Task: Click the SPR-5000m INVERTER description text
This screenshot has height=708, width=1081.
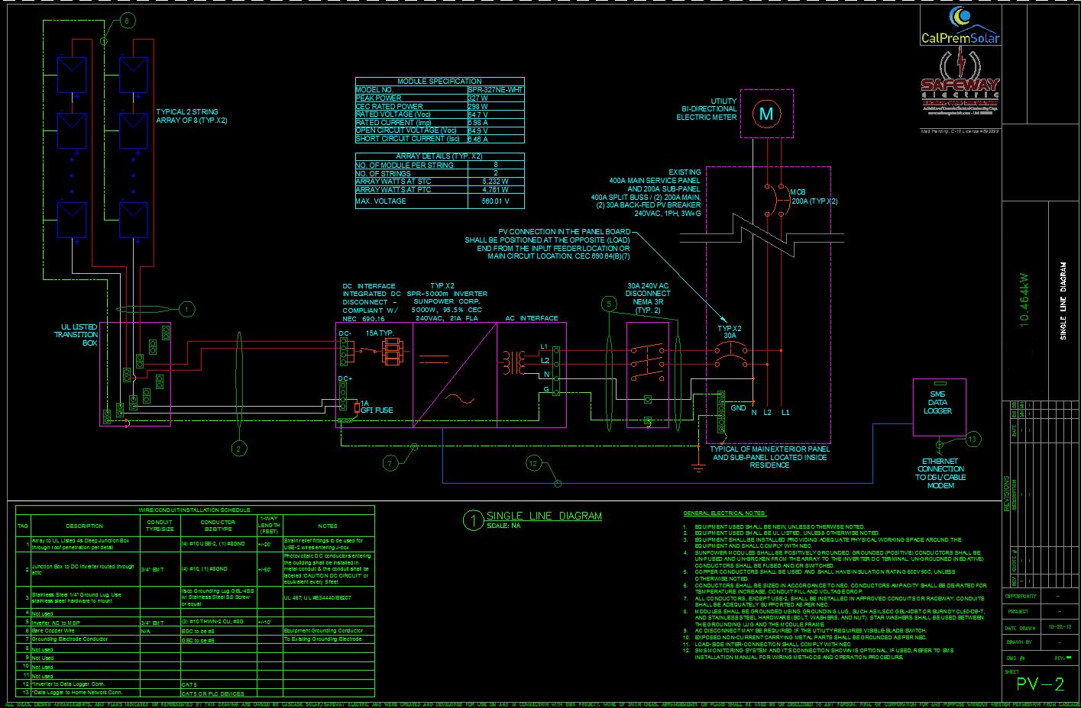Action: coord(447,302)
